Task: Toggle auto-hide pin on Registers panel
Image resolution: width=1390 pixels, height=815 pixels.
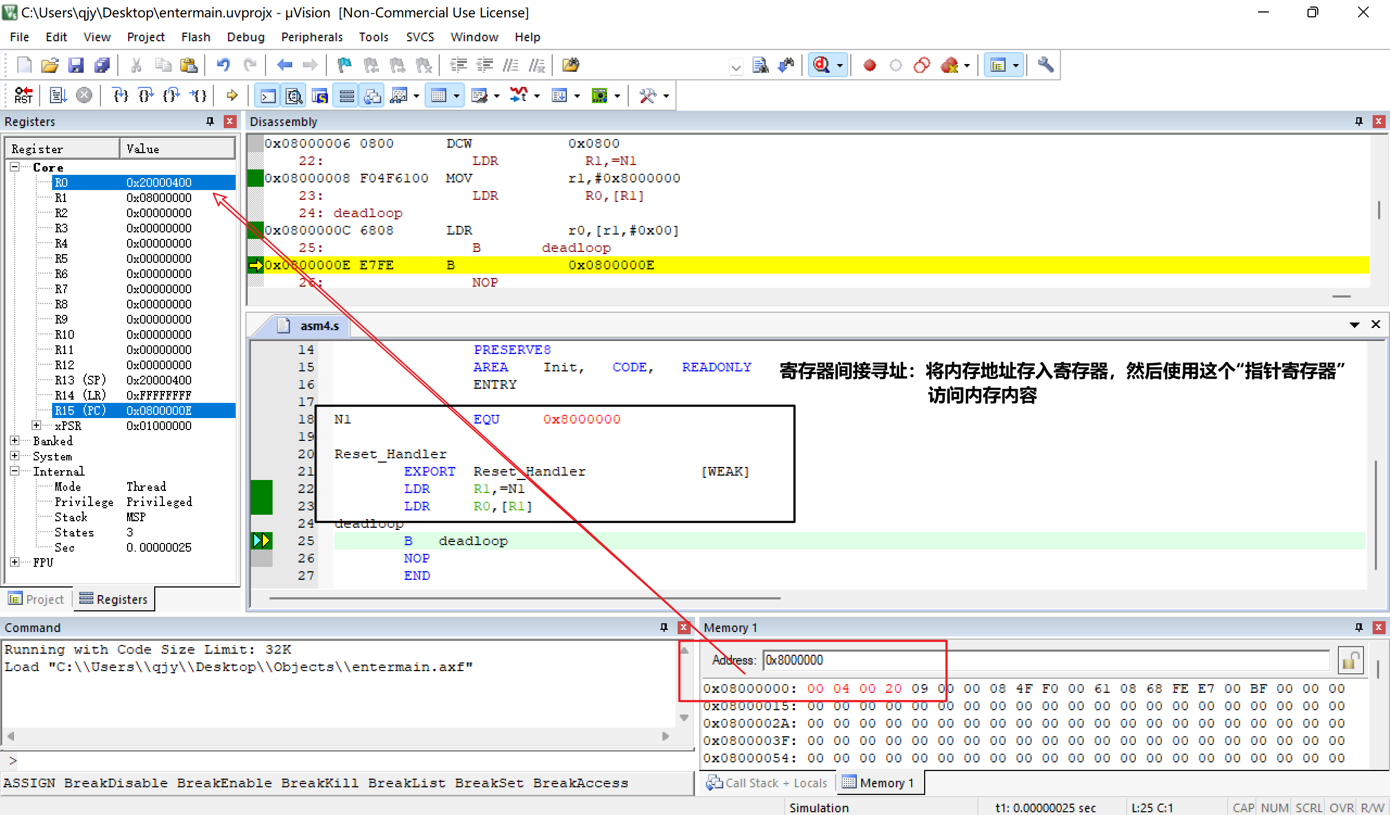Action: tap(210, 121)
